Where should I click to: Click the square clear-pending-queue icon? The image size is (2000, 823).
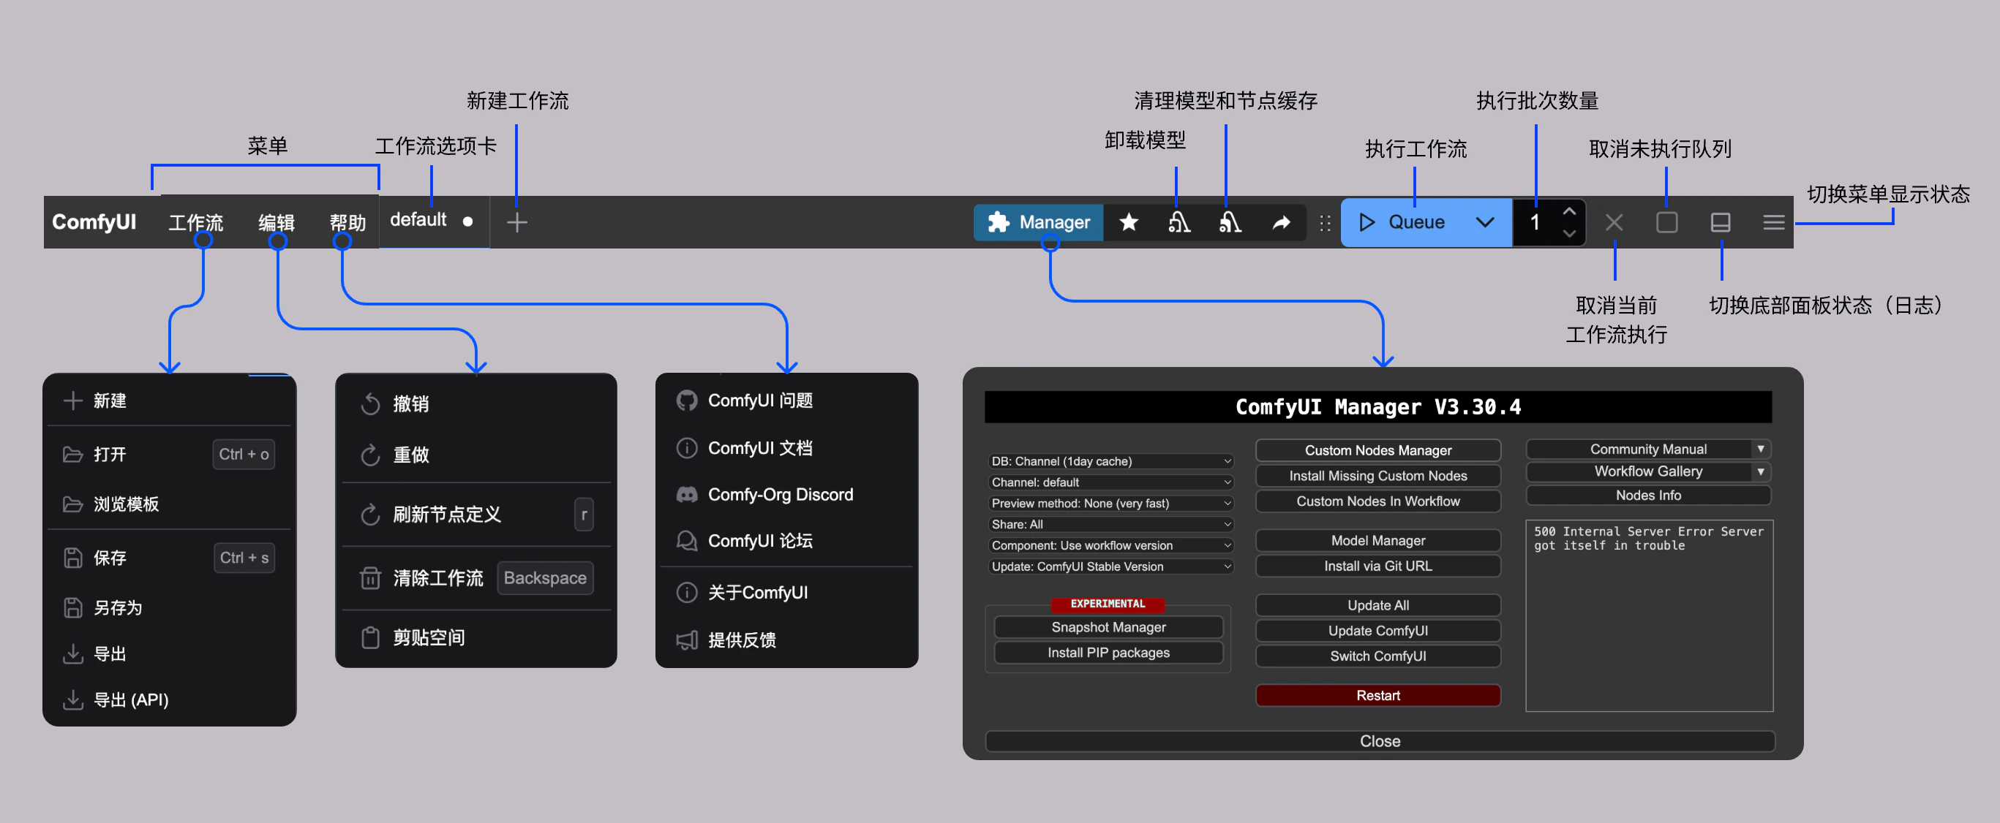point(1666,223)
